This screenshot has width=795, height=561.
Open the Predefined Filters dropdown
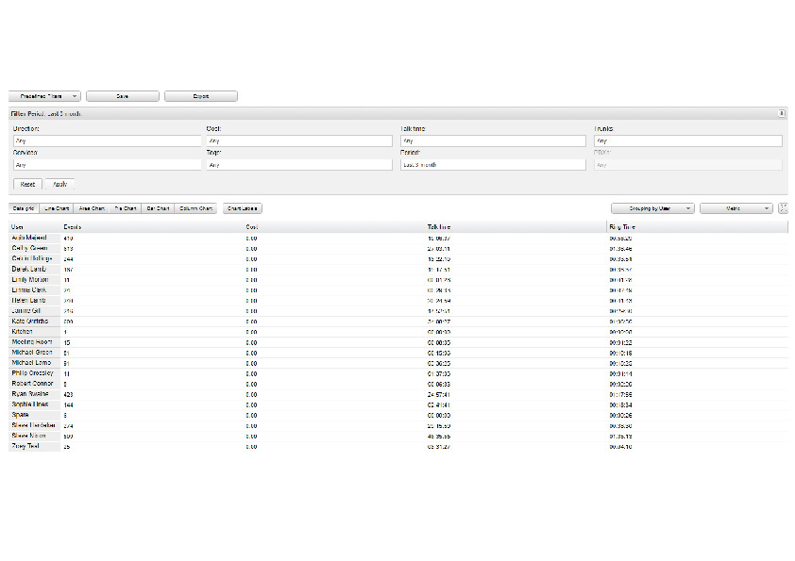[44, 96]
